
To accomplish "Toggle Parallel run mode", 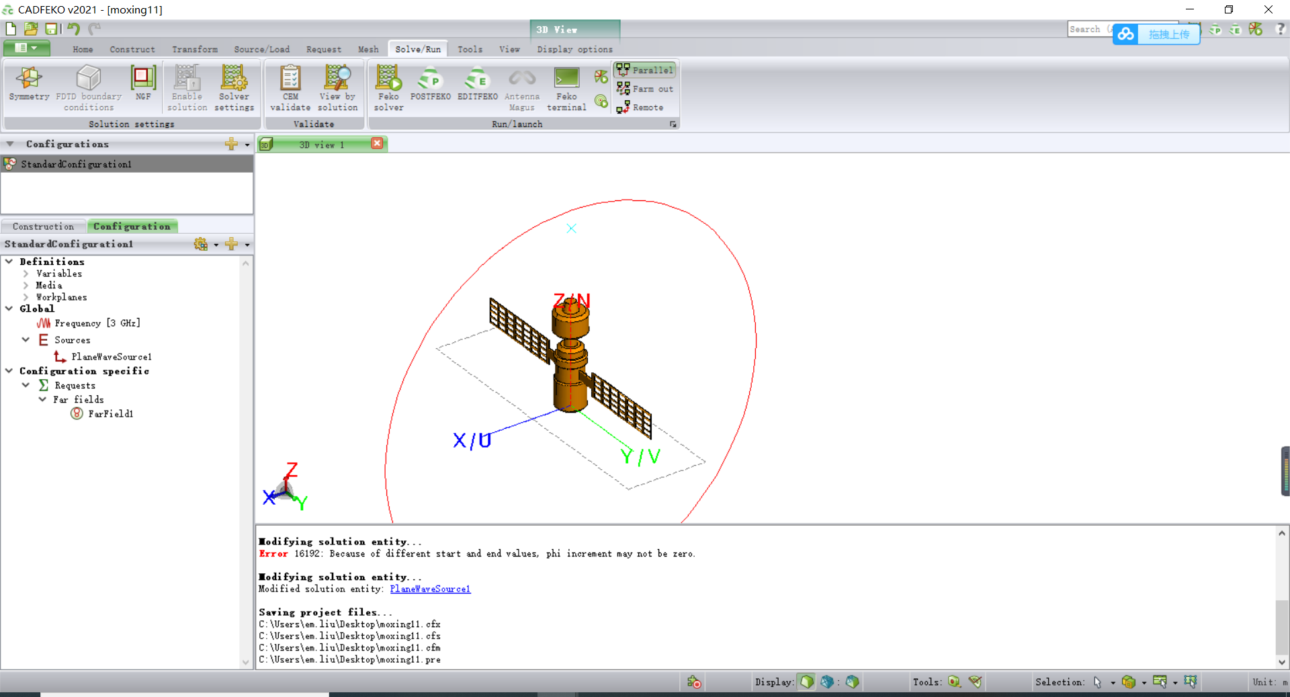I will coord(644,70).
